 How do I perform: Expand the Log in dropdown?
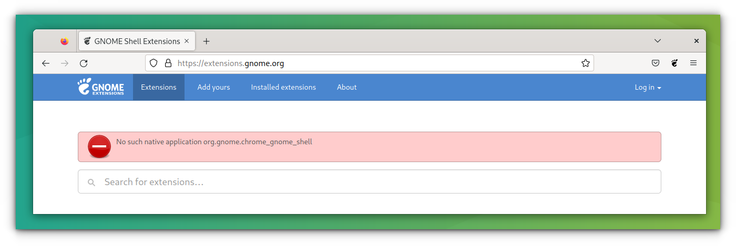pyautogui.click(x=648, y=88)
